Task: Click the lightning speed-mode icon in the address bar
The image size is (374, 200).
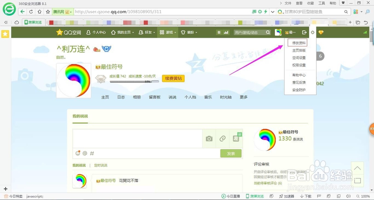Action: coord(266,12)
